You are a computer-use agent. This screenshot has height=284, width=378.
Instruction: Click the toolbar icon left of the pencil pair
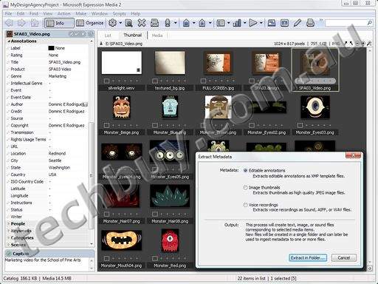[272, 23]
